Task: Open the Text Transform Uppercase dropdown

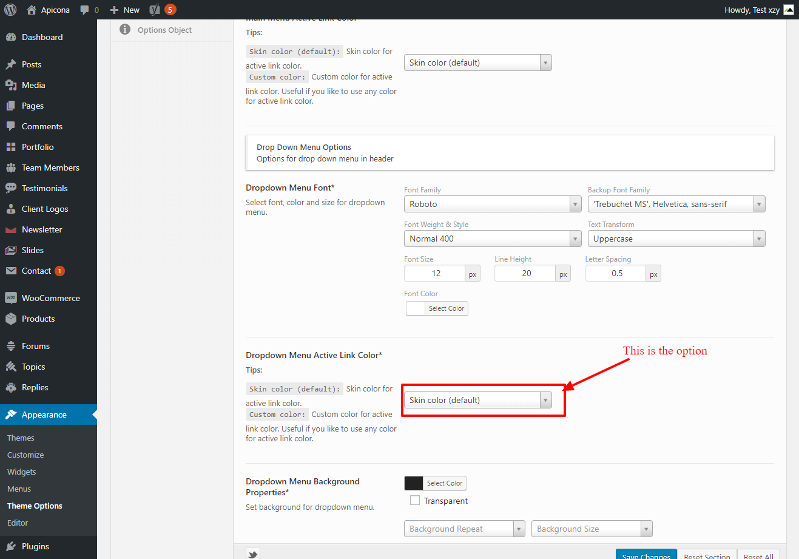Action: click(676, 239)
